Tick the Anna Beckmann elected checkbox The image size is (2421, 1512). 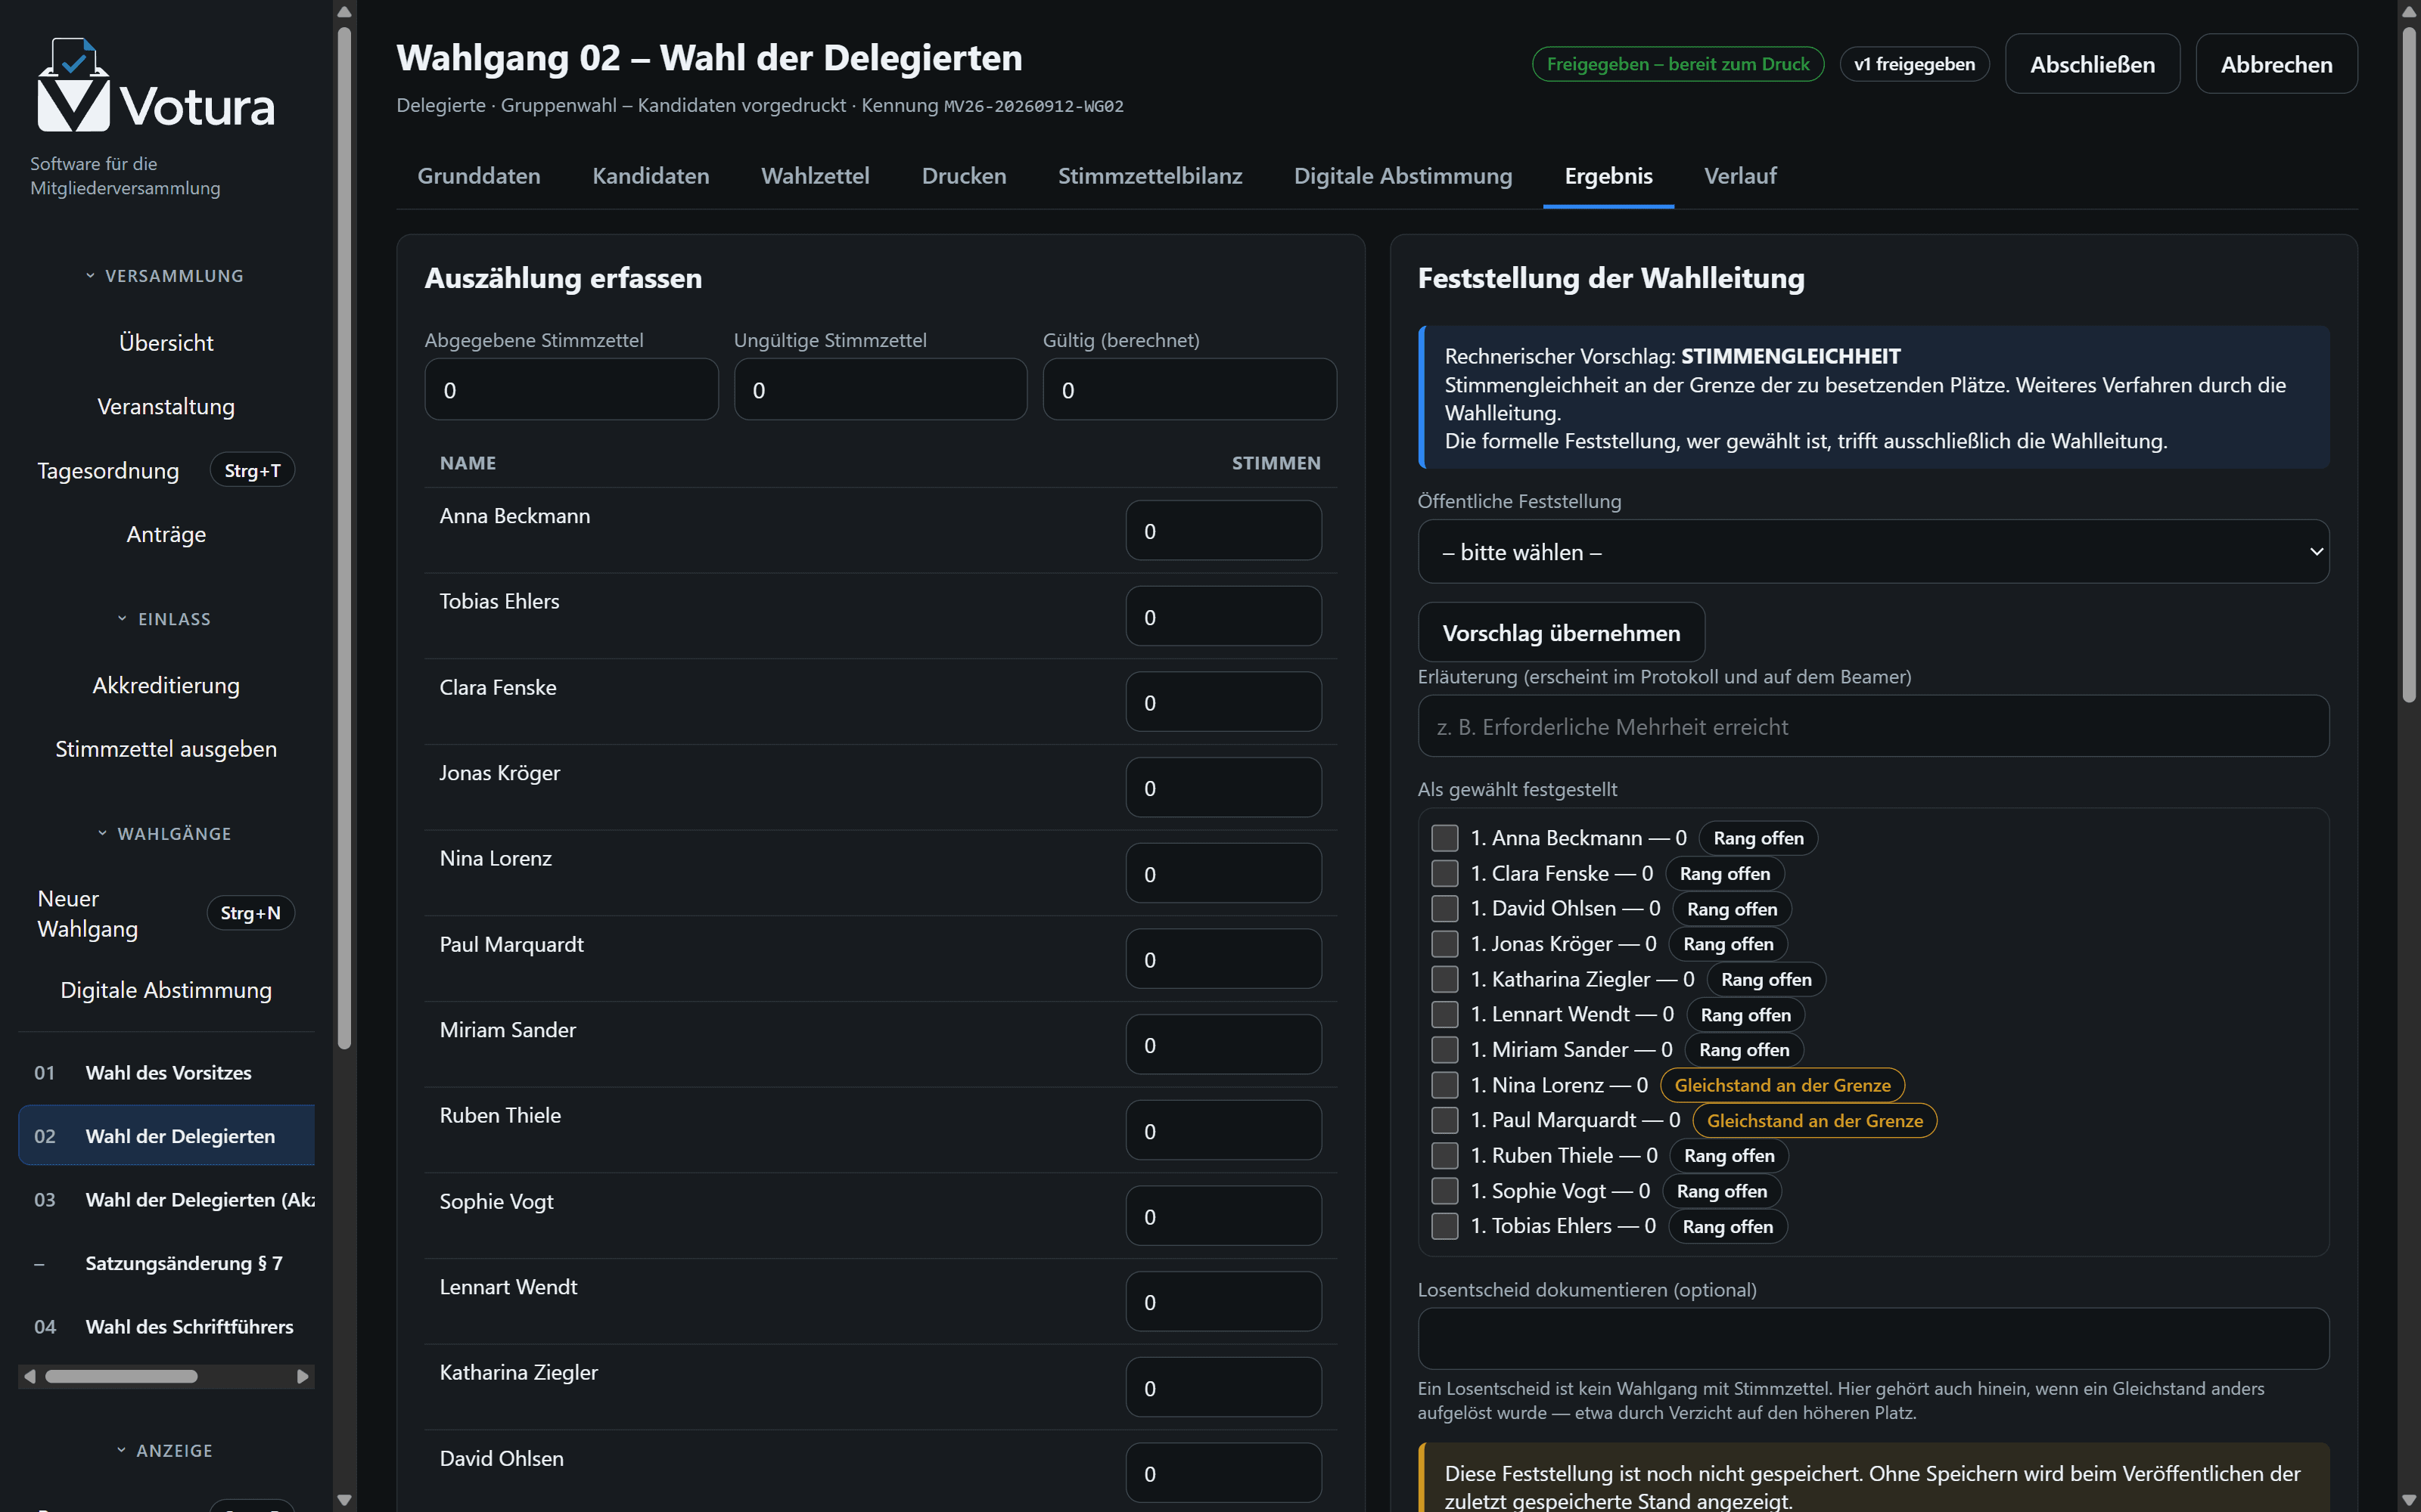pos(1444,838)
